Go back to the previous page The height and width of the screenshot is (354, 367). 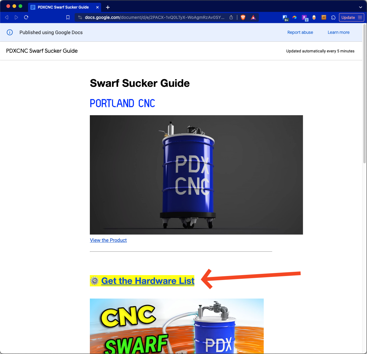click(x=7, y=17)
